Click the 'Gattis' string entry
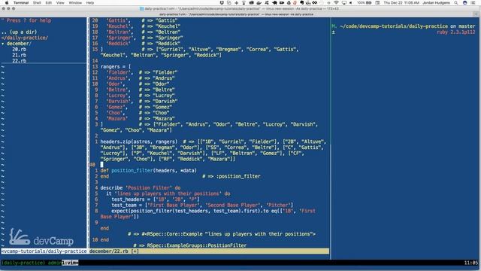The image size is (481, 271). click(117, 20)
